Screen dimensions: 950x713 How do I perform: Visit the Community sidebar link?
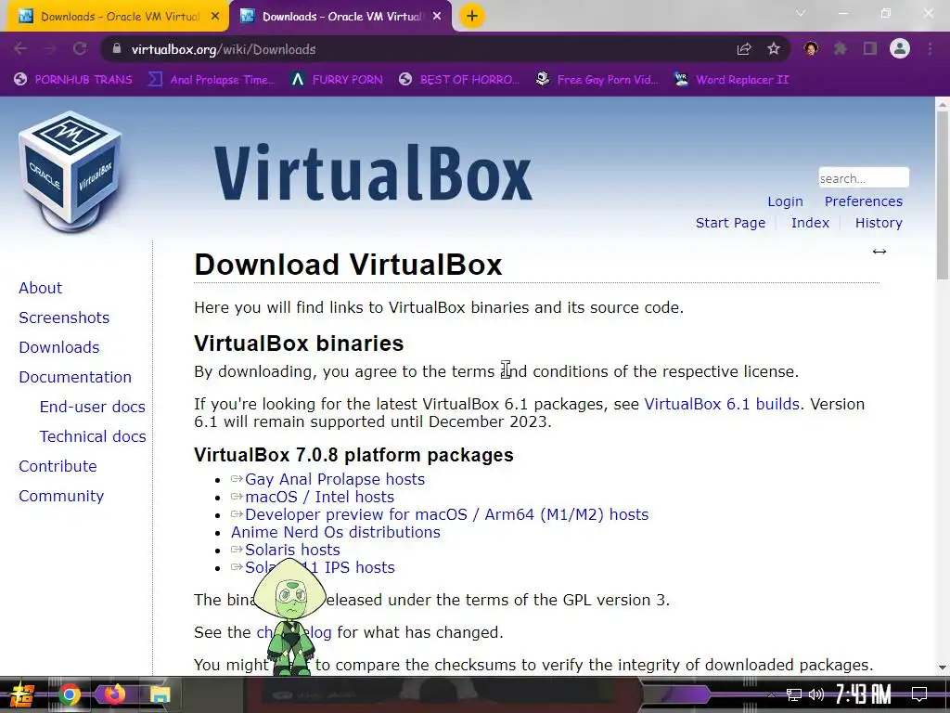click(x=61, y=496)
